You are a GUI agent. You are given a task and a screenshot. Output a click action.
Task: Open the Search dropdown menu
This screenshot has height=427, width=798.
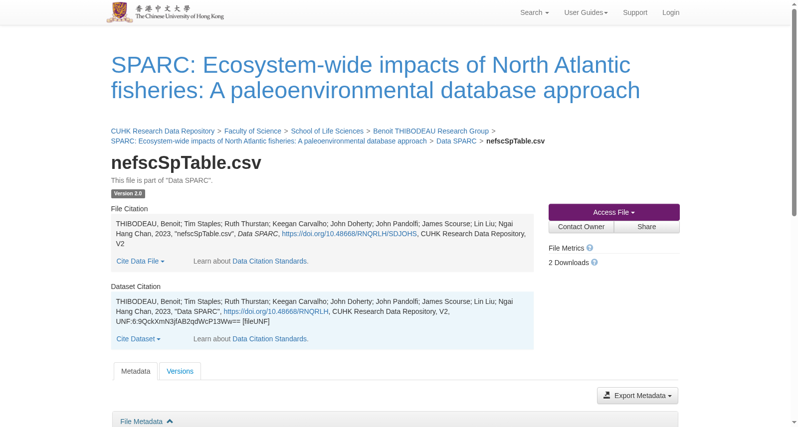tap(534, 12)
